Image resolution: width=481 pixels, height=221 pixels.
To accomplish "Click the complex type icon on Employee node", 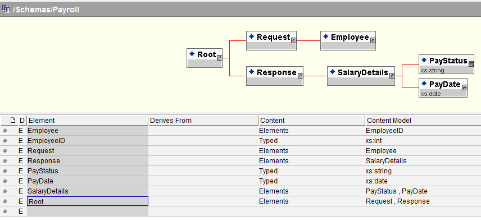I will coord(373,40).
